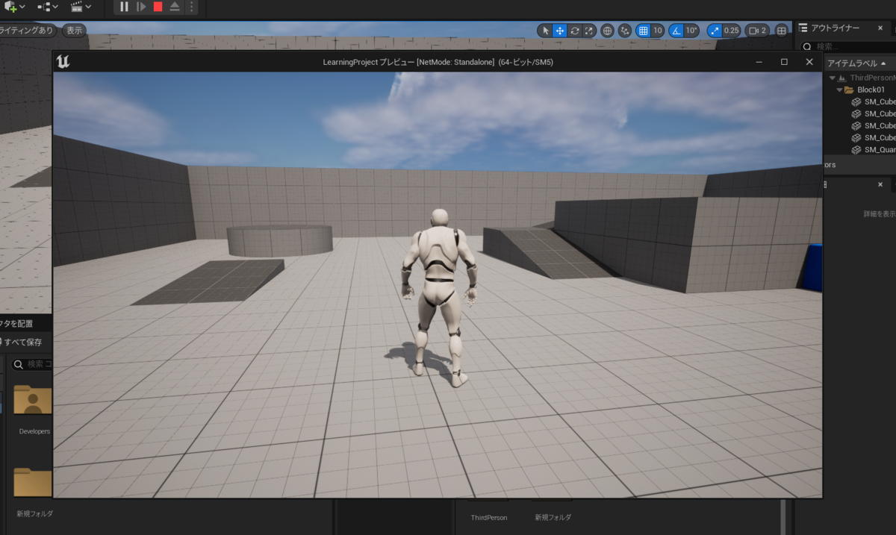Toggle rotation angle snapping
This screenshot has height=535, width=896.
pos(676,31)
